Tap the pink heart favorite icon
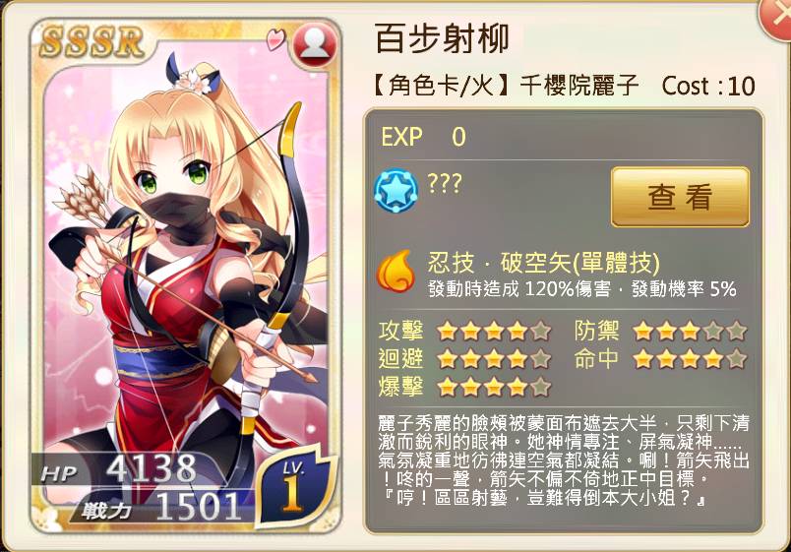 point(275,40)
